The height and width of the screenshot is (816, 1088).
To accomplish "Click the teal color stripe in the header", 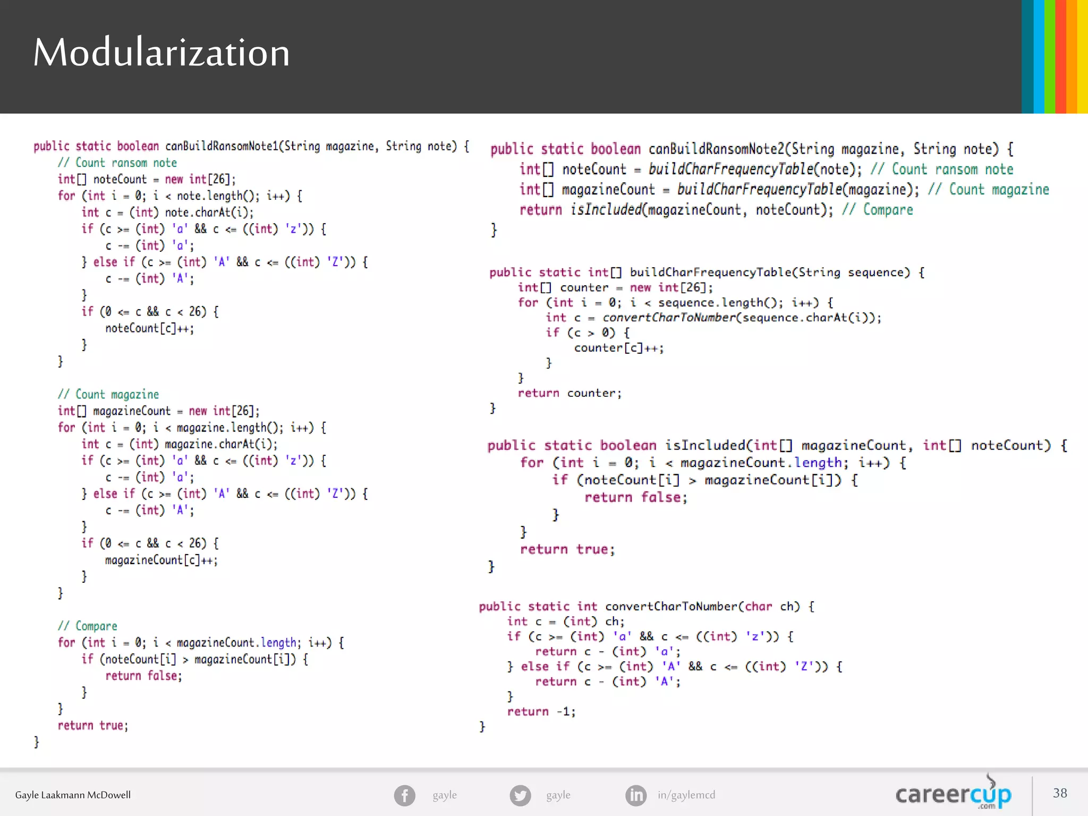I will pyautogui.click(x=1027, y=56).
